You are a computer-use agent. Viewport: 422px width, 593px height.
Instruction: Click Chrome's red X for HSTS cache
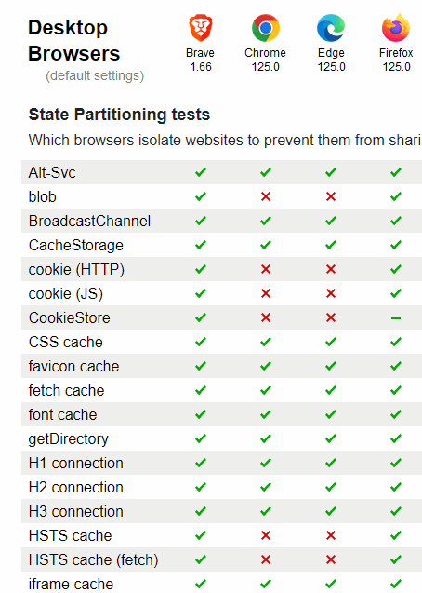[266, 535]
